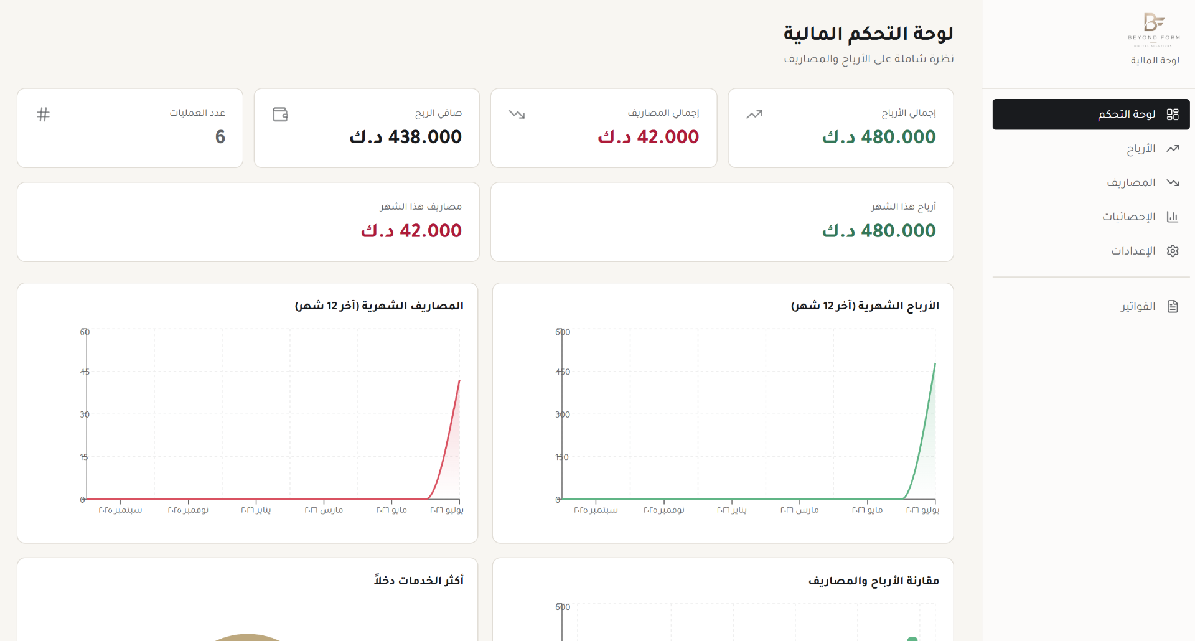Viewport: 1195px width, 641px height.
Task: Click يوليو ٢٠٢٦ label on expenses chart
Action: [447, 510]
